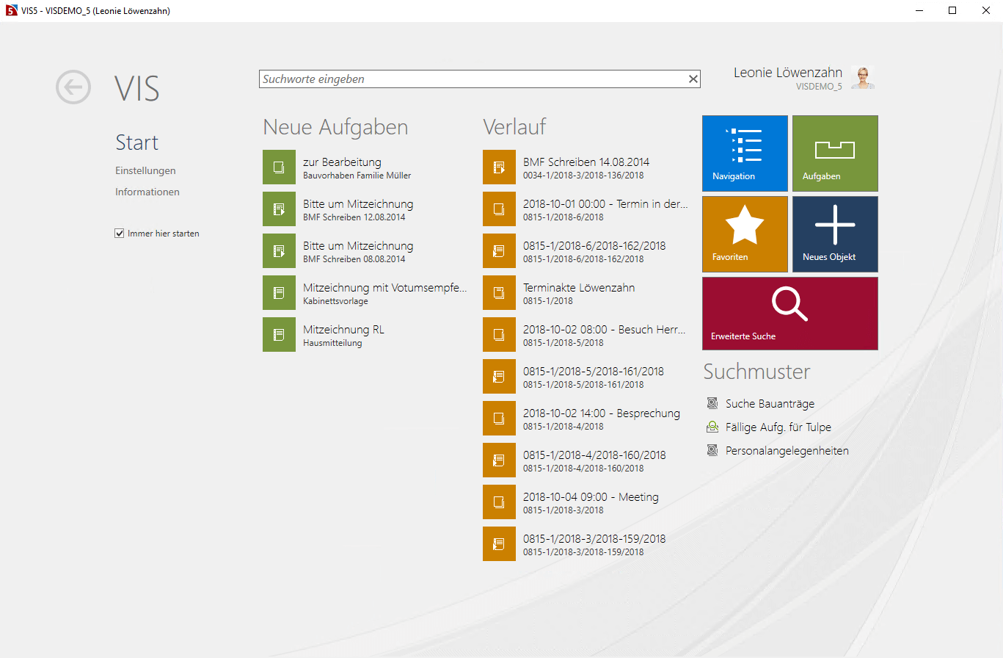Click the Neues Objekt plus tile
The image size is (1003, 658).
(x=835, y=234)
